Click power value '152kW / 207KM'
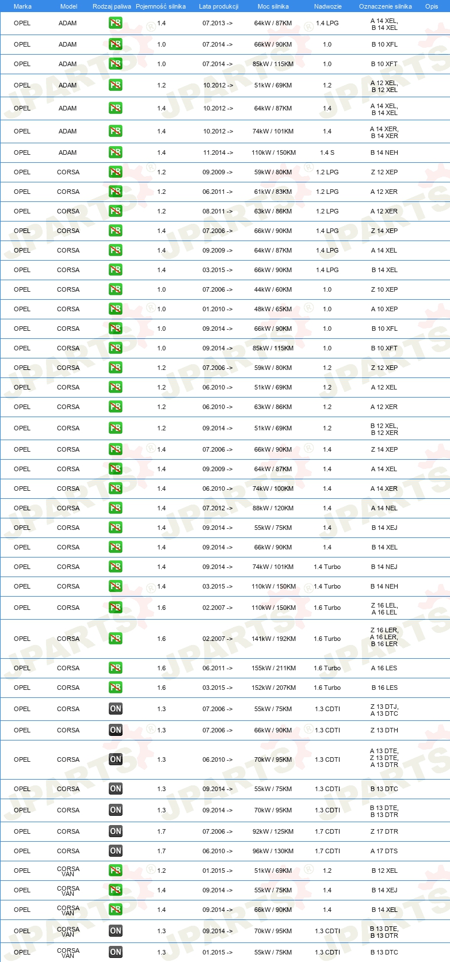The image size is (450, 962). tap(273, 688)
